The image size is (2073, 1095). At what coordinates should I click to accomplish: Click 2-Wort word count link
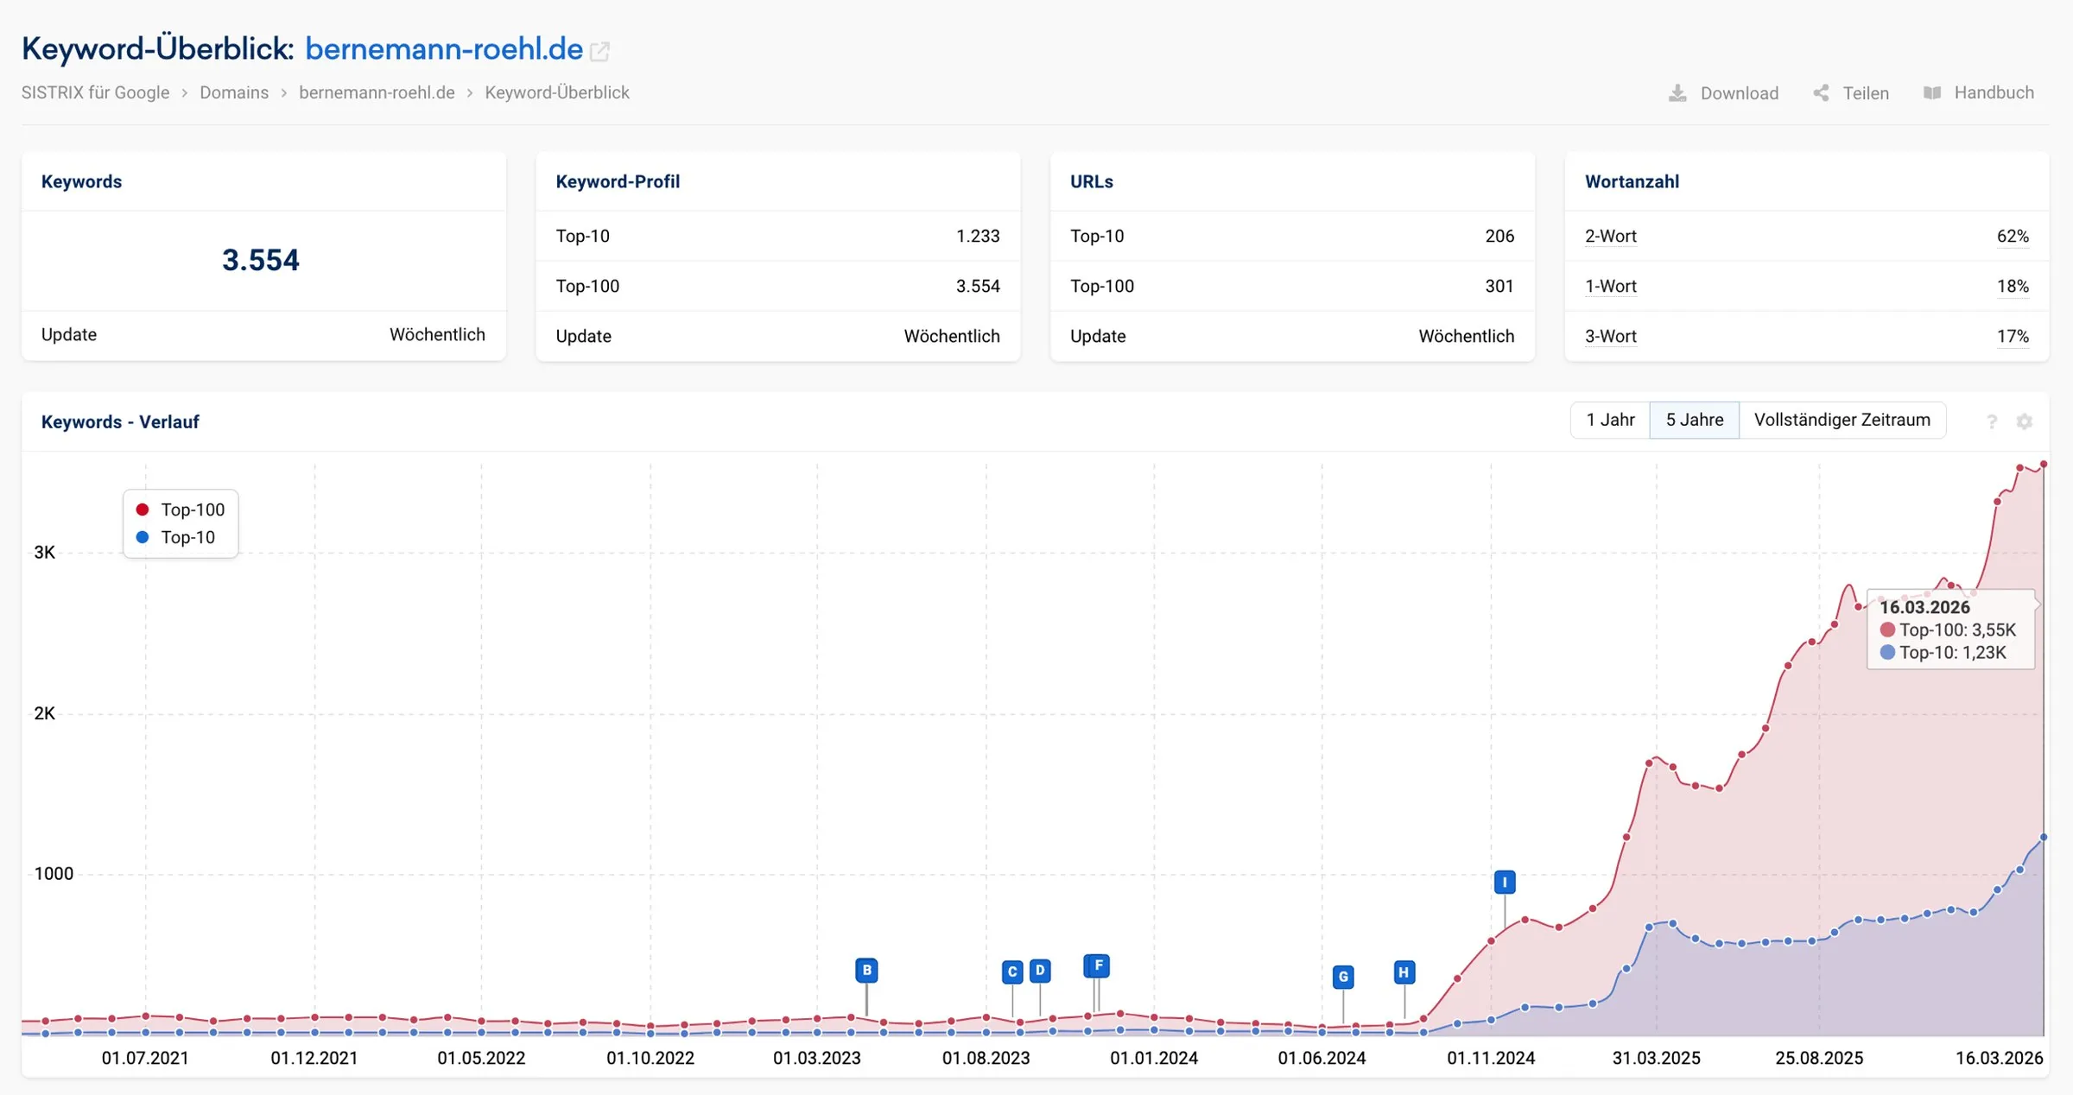[x=1611, y=236]
